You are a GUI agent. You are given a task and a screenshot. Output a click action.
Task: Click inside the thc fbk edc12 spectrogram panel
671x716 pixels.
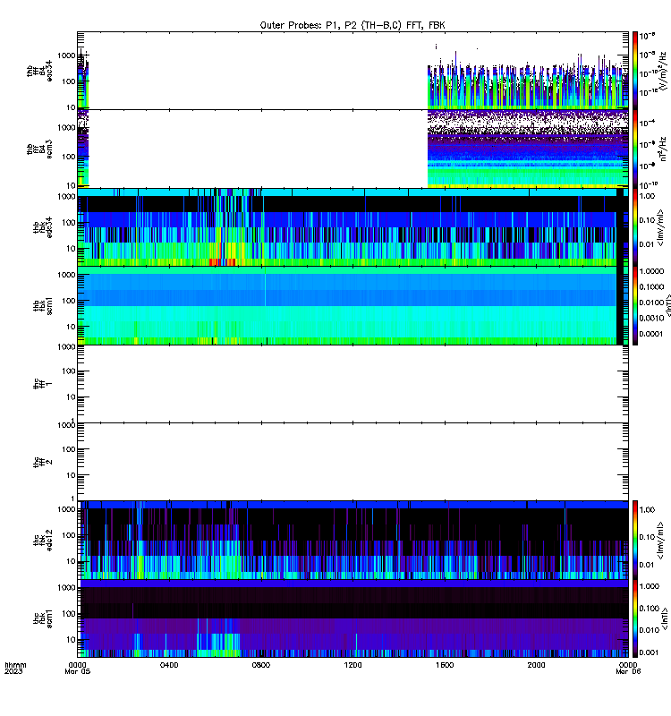tap(352, 541)
